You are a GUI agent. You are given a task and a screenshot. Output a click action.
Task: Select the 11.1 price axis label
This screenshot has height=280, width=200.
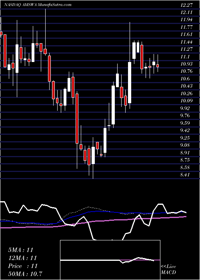click(185, 57)
